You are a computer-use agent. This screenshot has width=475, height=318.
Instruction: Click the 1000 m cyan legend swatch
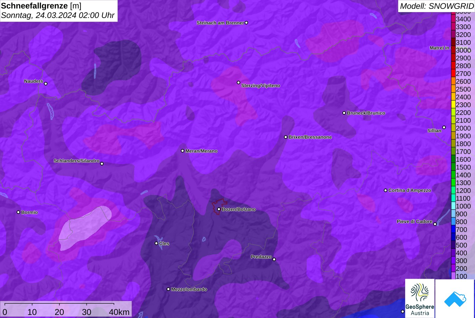453,206
